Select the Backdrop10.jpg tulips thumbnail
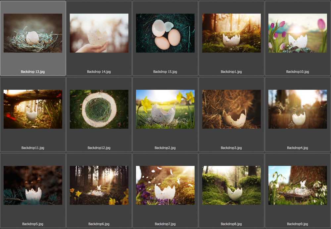This screenshot has height=229, width=331. [298, 33]
